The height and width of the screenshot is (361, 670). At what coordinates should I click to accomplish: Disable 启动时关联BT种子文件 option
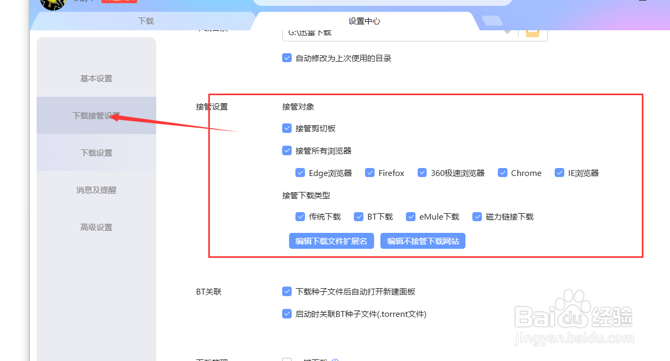(x=287, y=314)
